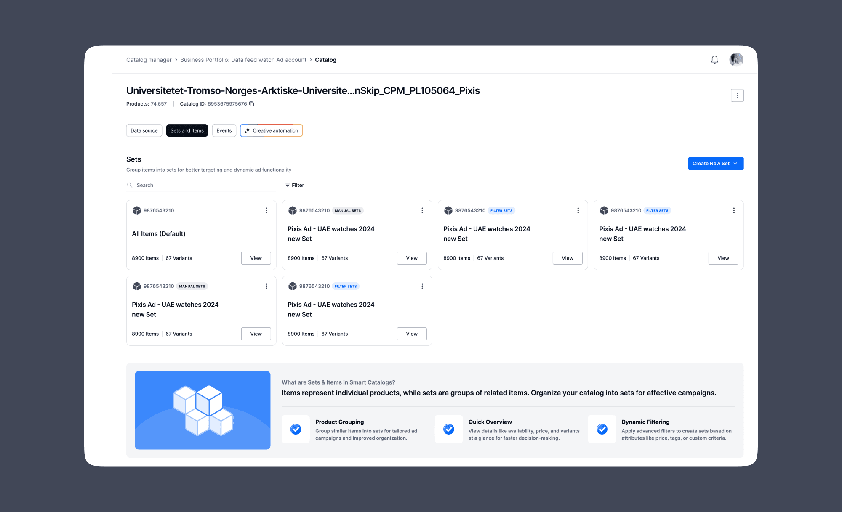Open kebab menu on first Manual Sets card
The image size is (842, 512).
click(422, 210)
